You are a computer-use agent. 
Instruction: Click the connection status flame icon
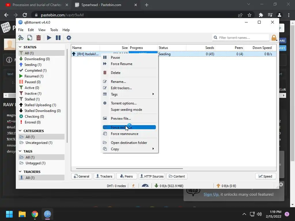coord(133,186)
